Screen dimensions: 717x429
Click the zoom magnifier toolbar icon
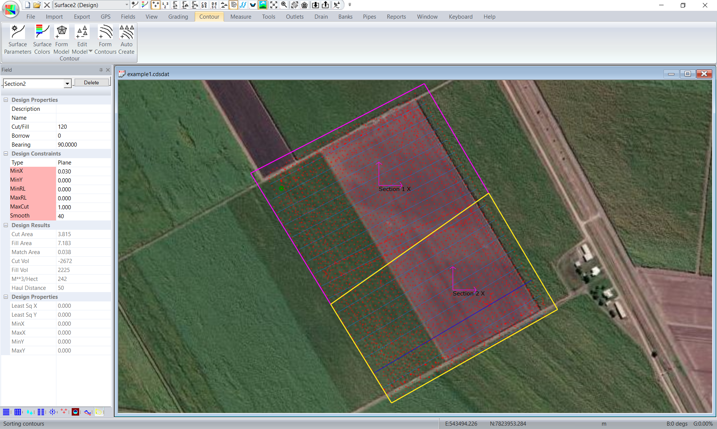(x=284, y=5)
